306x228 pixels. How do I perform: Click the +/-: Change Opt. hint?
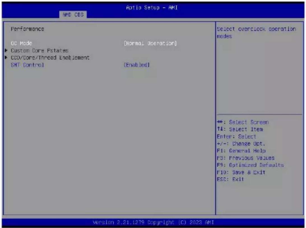pos(241,144)
